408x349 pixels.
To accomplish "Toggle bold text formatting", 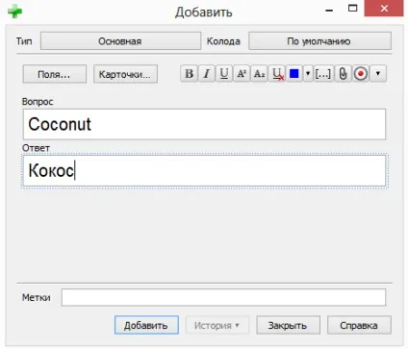I will pos(190,74).
